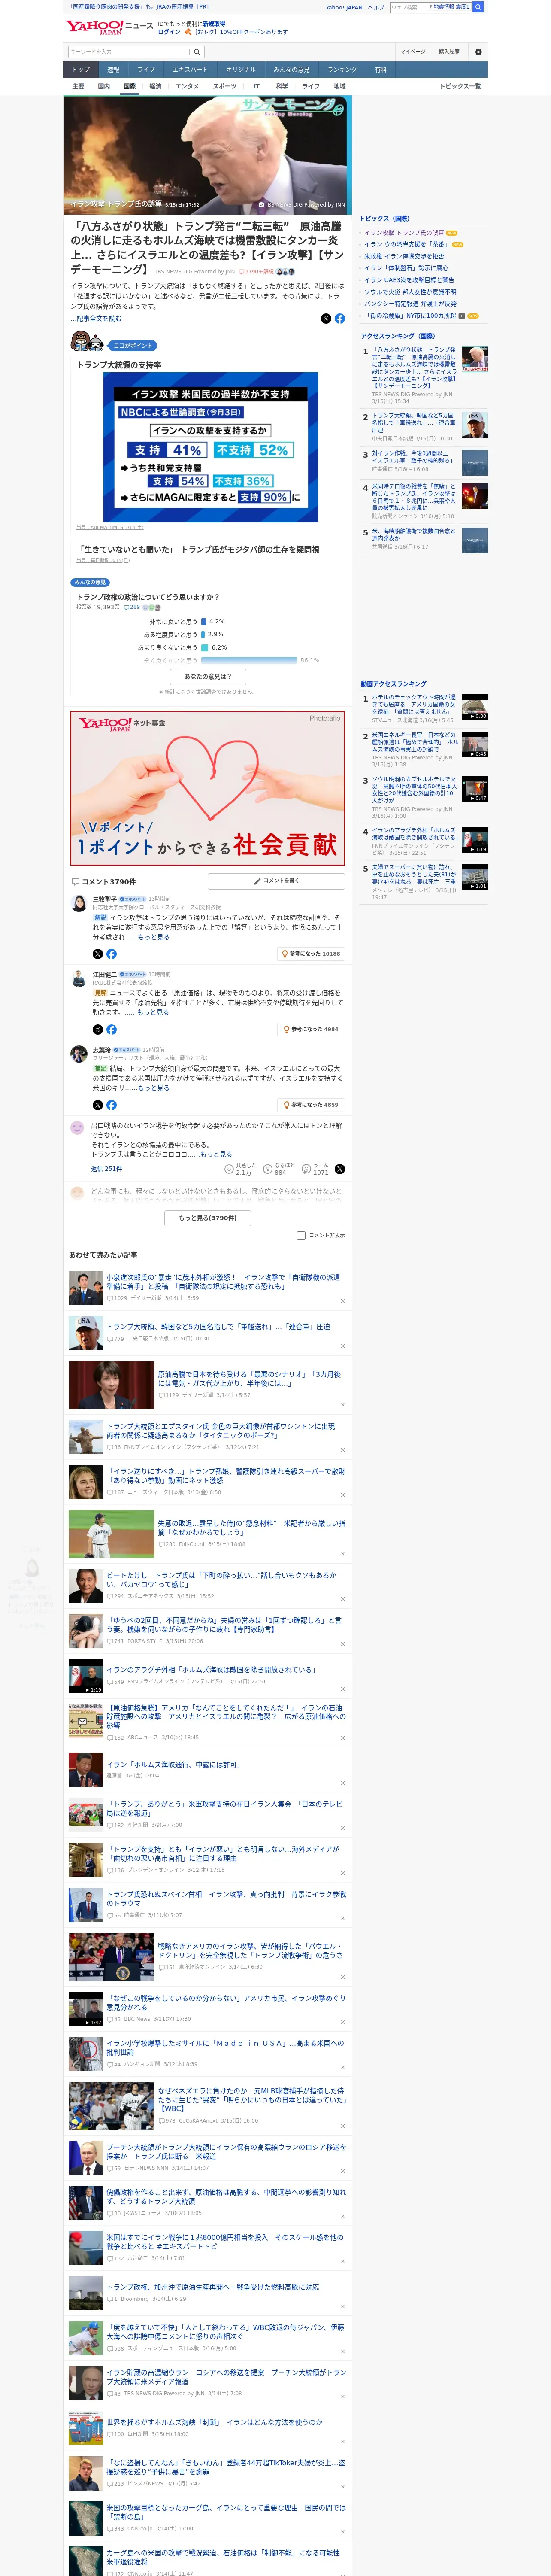
Task: Open the エキスパート tab
Action: pyautogui.click(x=190, y=70)
